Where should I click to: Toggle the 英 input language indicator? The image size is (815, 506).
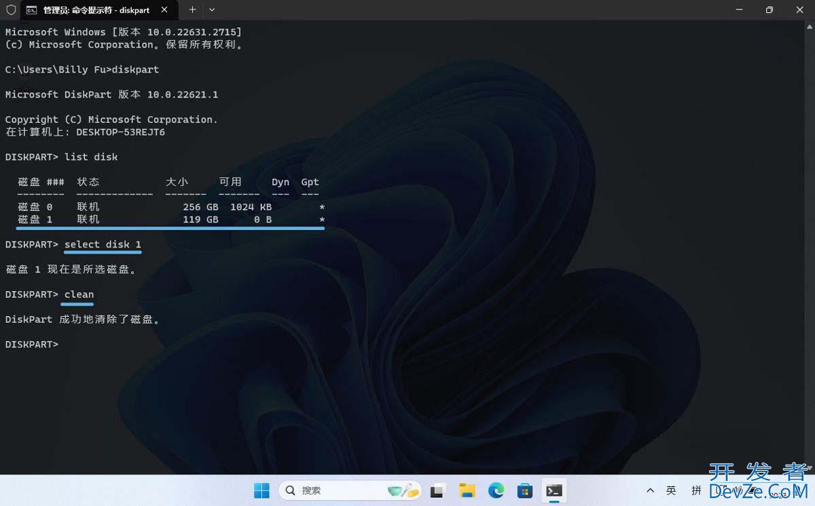point(671,490)
